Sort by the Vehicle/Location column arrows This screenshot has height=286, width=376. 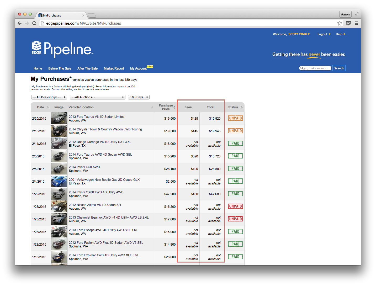152,107
